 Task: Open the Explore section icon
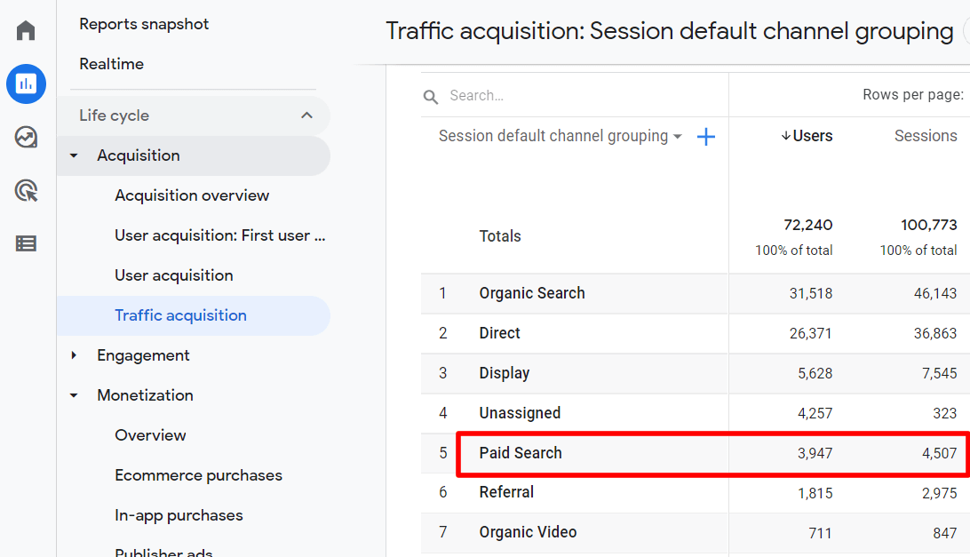pyautogui.click(x=25, y=138)
